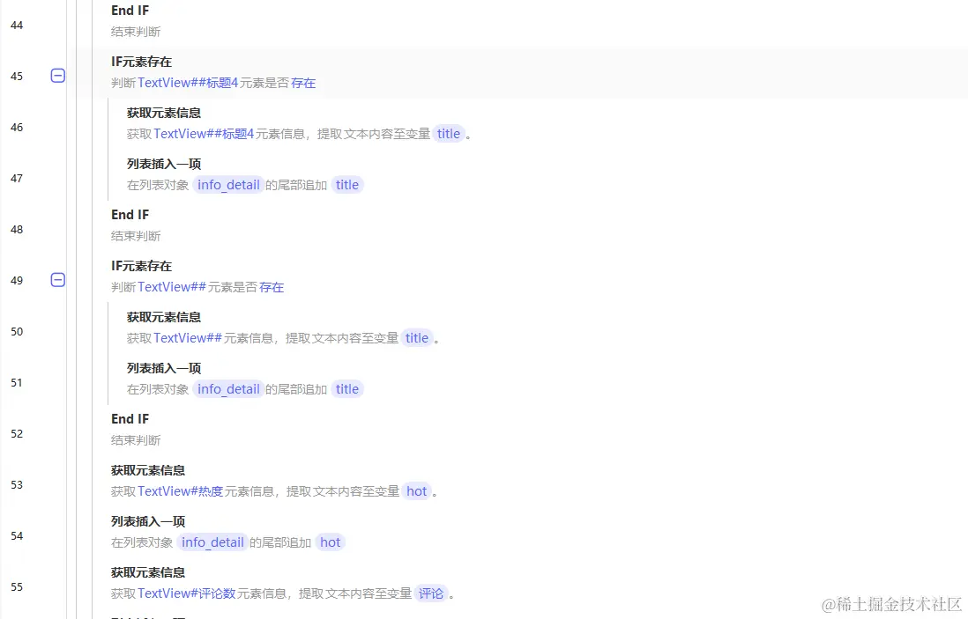Open TextView#热度 element link in line 53

point(180,491)
